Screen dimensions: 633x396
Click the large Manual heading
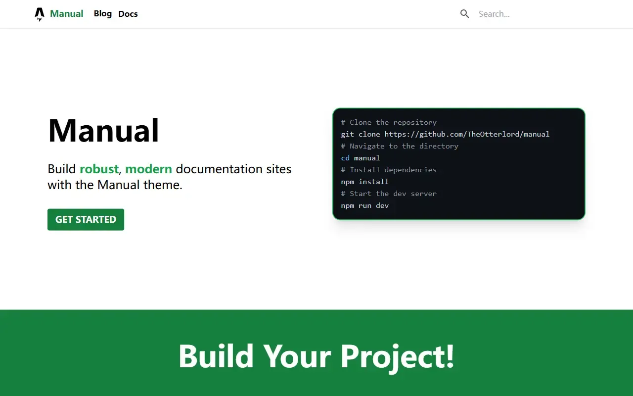[103, 131]
